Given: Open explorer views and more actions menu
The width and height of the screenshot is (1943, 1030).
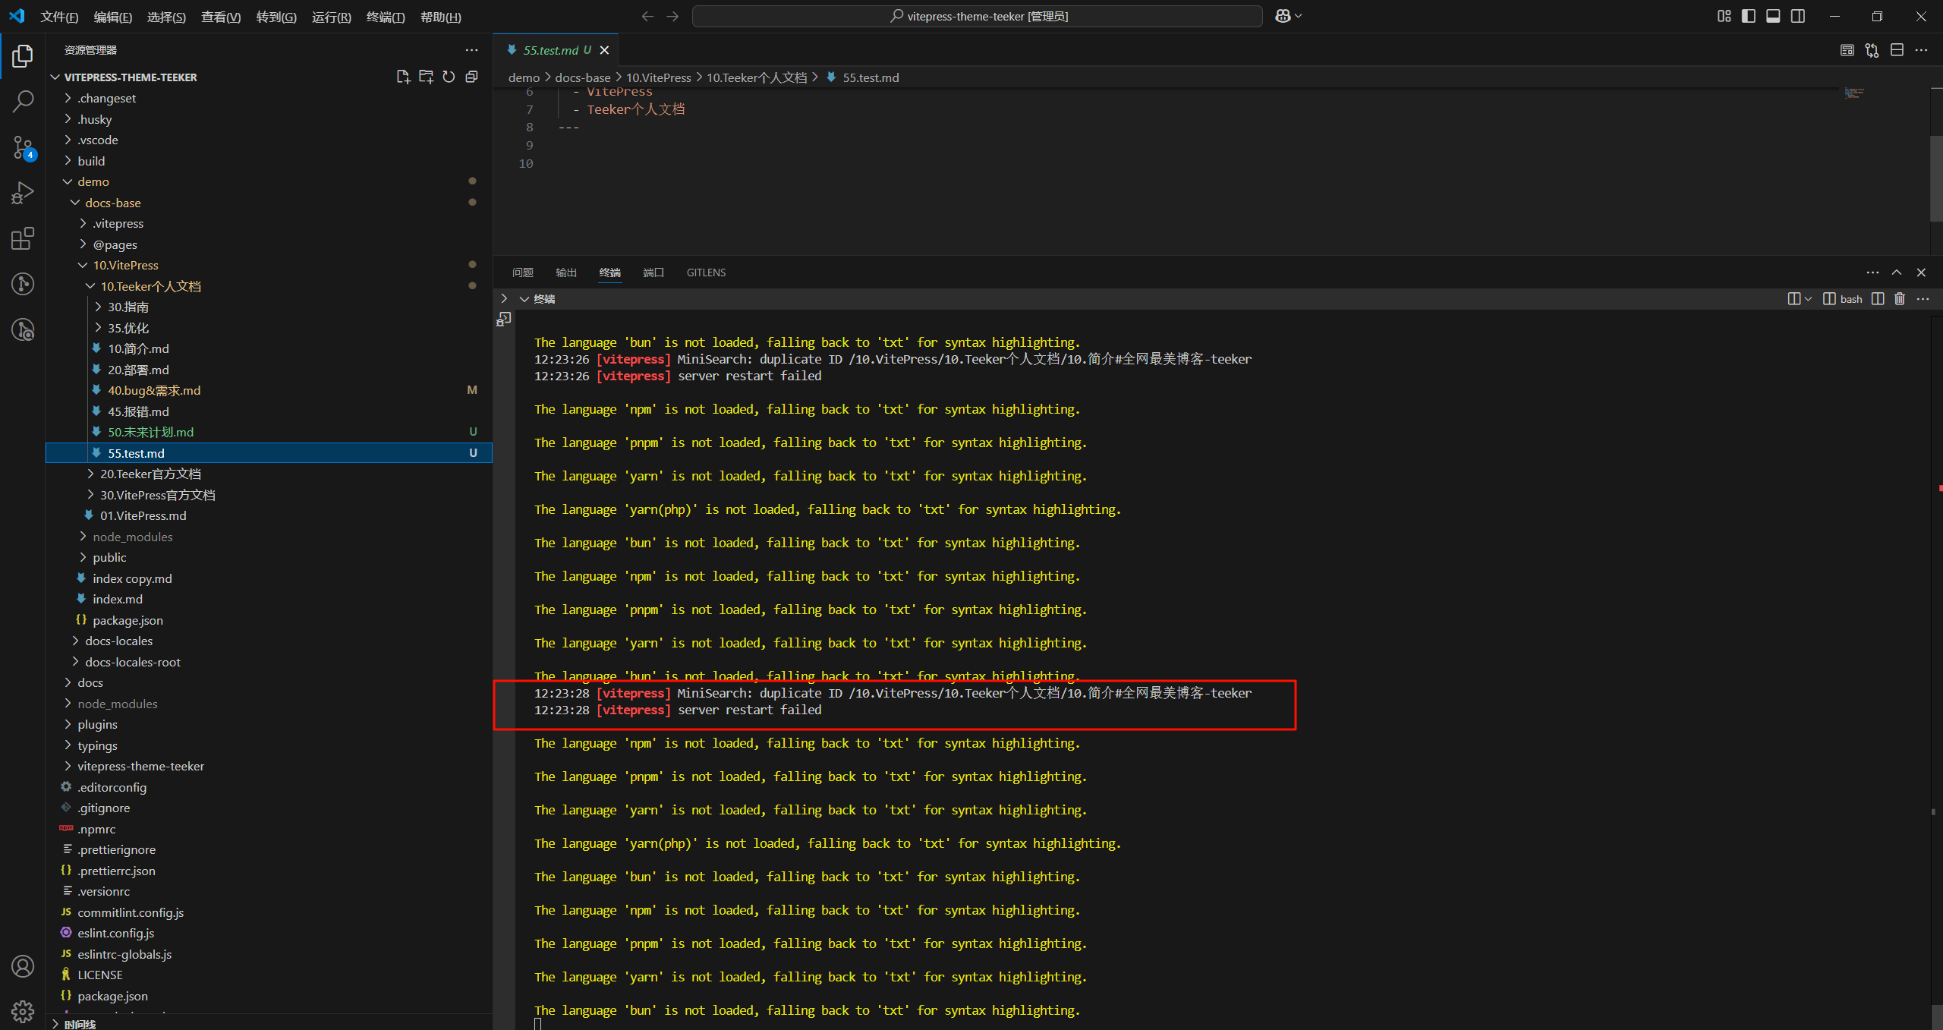Looking at the screenshot, I should [471, 50].
